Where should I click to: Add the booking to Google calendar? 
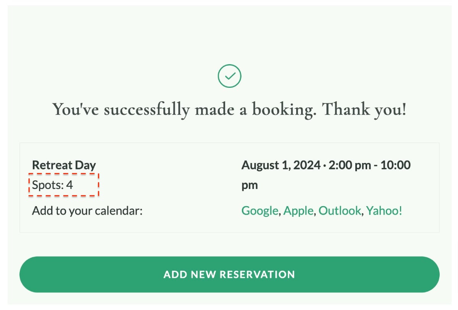[x=260, y=211]
